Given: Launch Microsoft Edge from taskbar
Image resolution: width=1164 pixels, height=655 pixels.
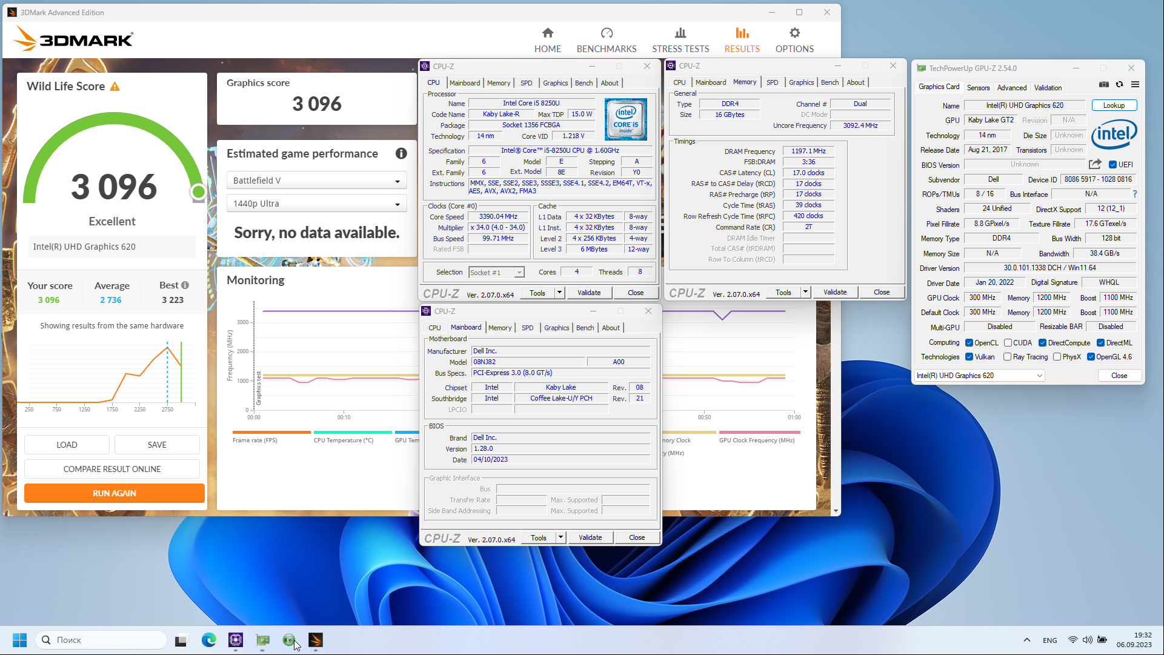Looking at the screenshot, I should coord(208,640).
